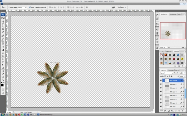
Task: Hide the fish copy 4 layer
Action: coord(161,95)
